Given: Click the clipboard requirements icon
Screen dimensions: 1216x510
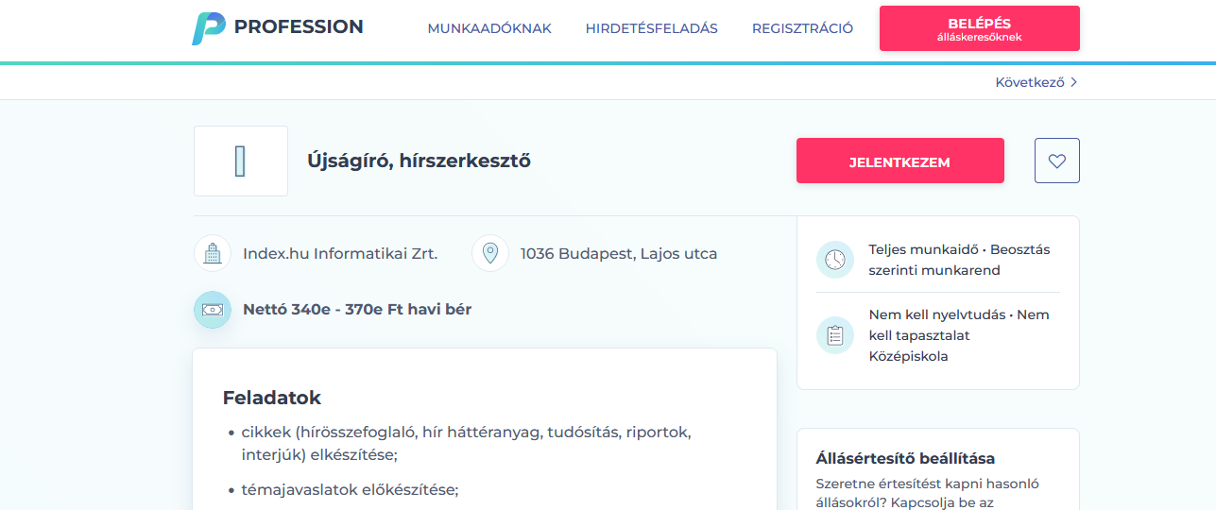Looking at the screenshot, I should (x=834, y=335).
